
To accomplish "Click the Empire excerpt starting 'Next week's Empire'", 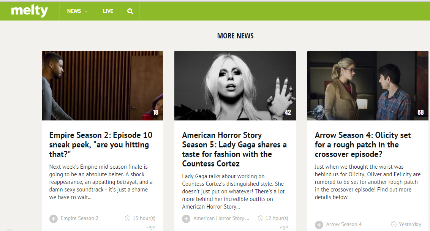I will 101,182.
